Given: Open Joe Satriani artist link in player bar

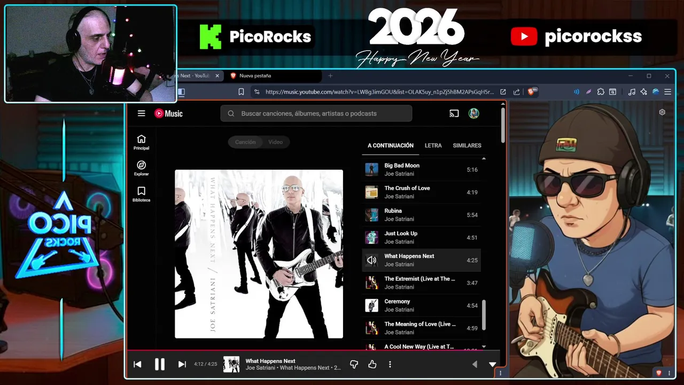Looking at the screenshot, I should click(x=261, y=368).
